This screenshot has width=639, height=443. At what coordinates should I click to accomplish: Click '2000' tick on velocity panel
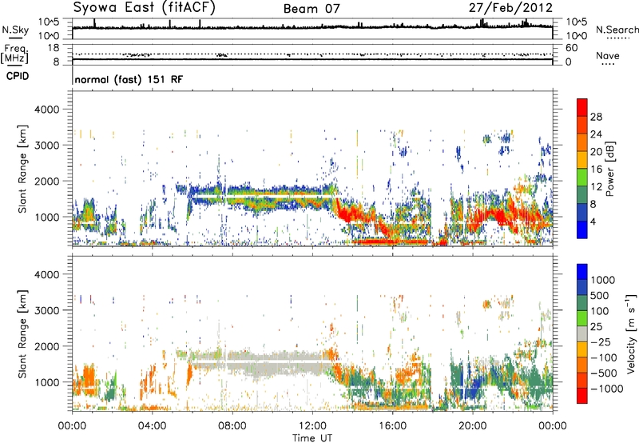pos(46,346)
